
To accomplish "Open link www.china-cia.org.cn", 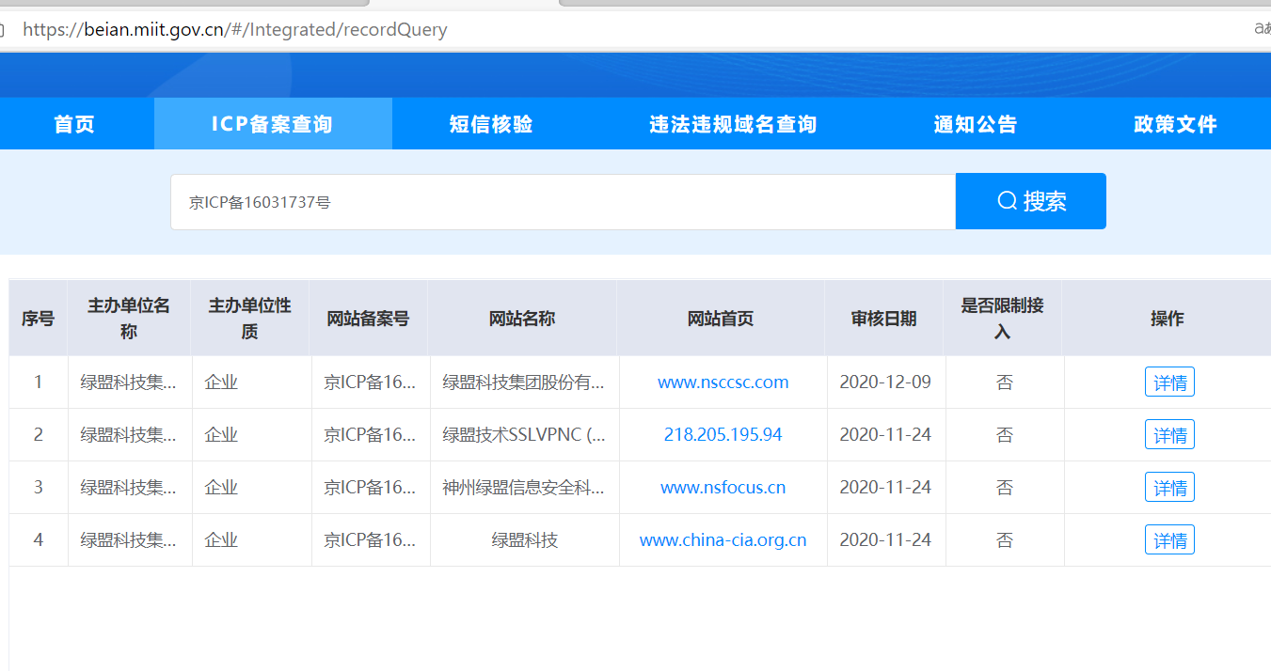I will (723, 540).
